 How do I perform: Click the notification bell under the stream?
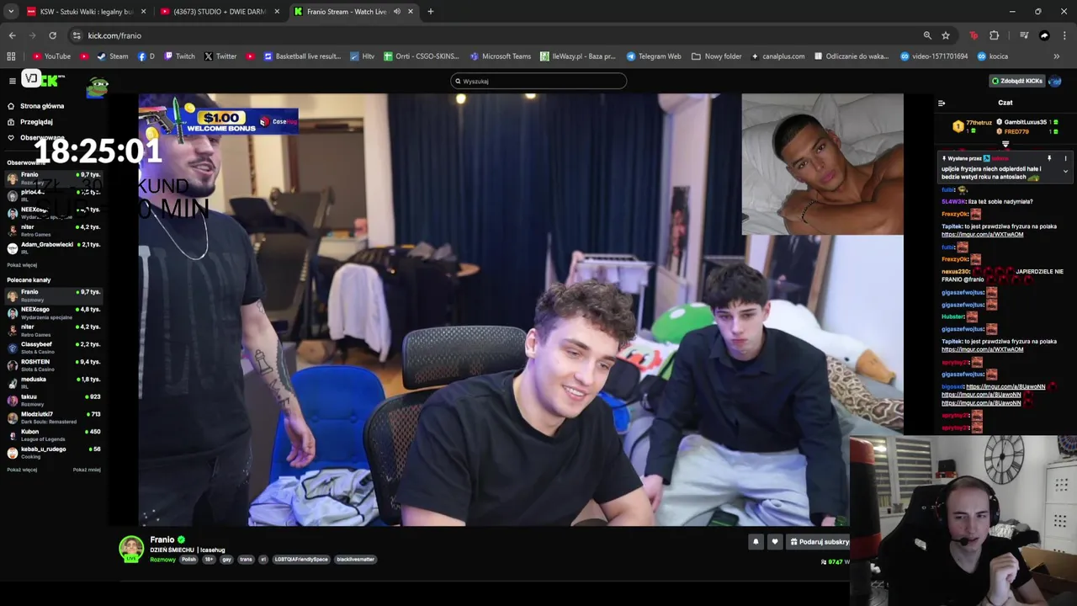coord(756,542)
